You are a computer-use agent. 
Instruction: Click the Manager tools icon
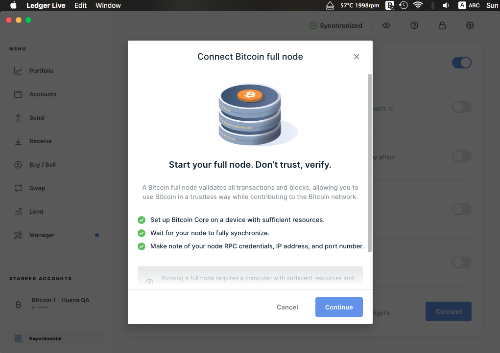click(18, 235)
